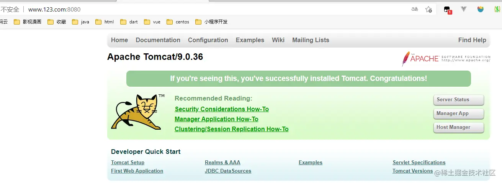Click the green extension icon at far right
The width and height of the screenshot is (502, 183).
[497, 9]
